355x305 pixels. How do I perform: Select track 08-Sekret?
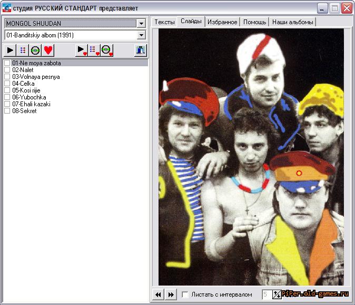coord(24,111)
